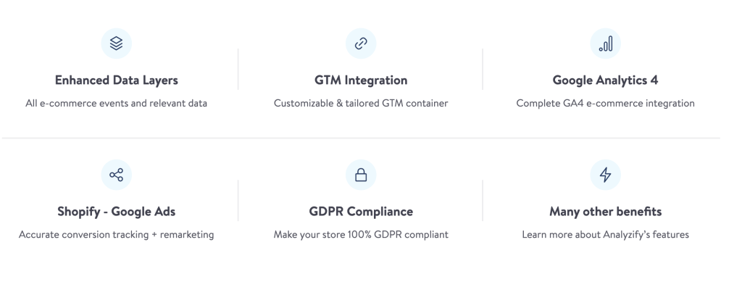
Task: Click the light blue circle behind the bolt
Action: pyautogui.click(x=606, y=175)
